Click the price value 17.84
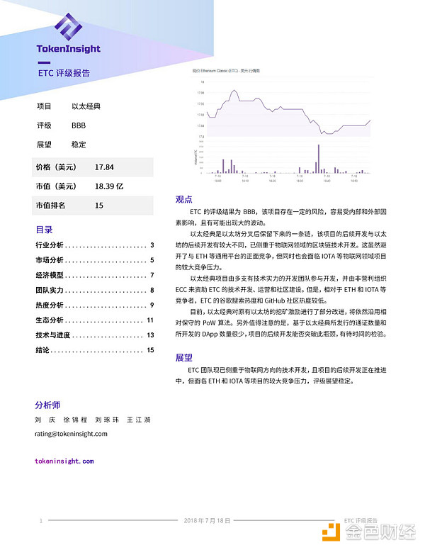The width and height of the screenshot is (425, 550). pos(104,167)
